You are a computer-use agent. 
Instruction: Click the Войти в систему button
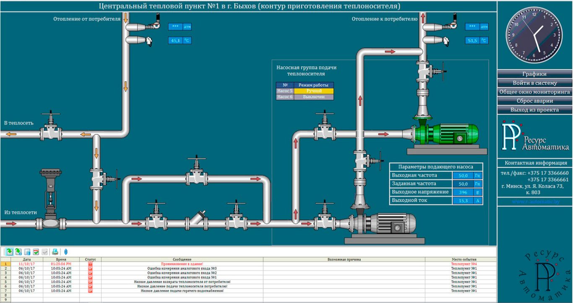534,83
